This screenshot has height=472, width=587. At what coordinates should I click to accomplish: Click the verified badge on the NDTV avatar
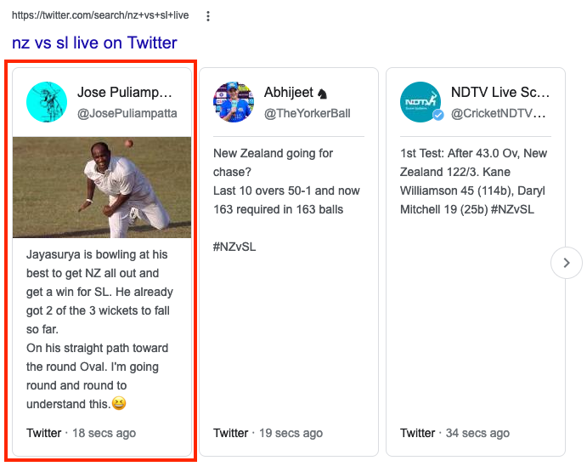438,115
